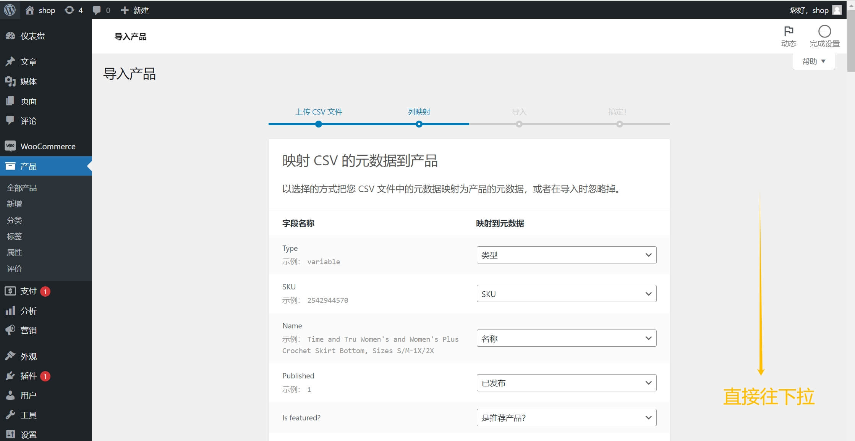
Task: Open the Published mapping dropdown 已发布
Action: (x=567, y=383)
